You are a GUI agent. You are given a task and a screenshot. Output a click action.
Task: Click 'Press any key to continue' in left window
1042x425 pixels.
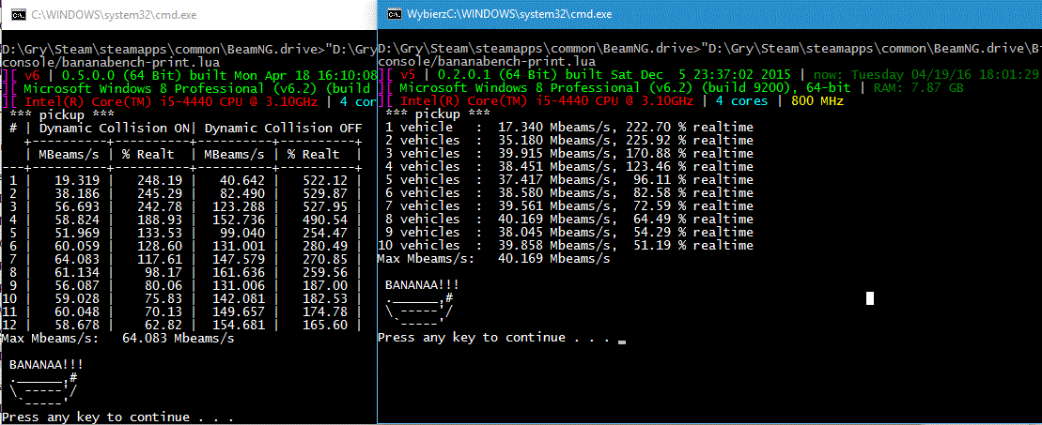[x=94, y=417]
